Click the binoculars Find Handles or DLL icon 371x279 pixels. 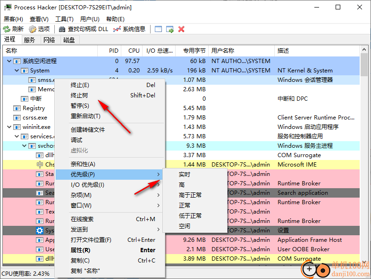[62, 29]
